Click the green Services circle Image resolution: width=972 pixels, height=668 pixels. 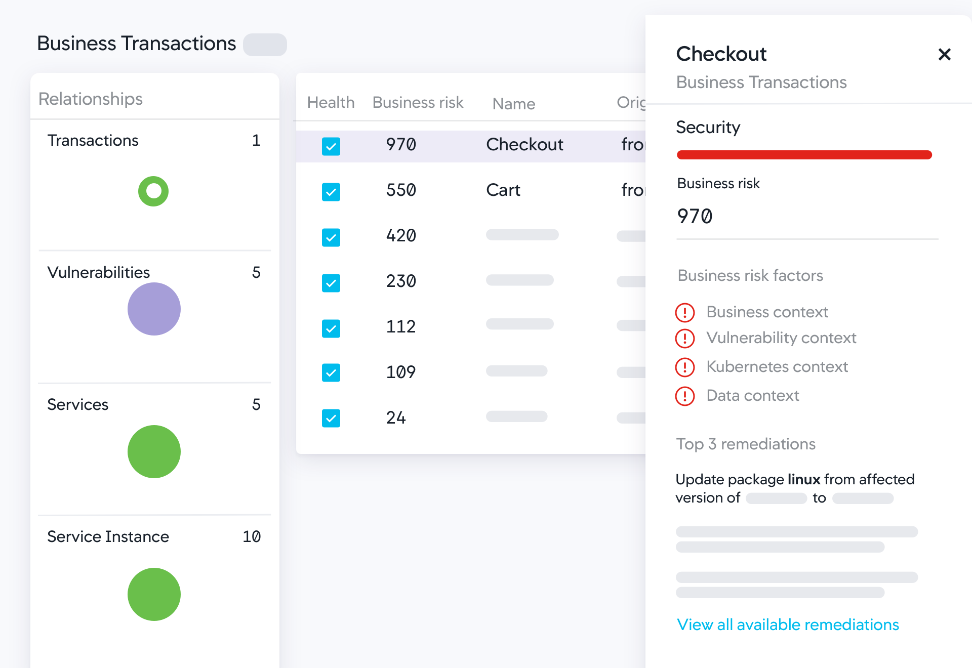(154, 451)
